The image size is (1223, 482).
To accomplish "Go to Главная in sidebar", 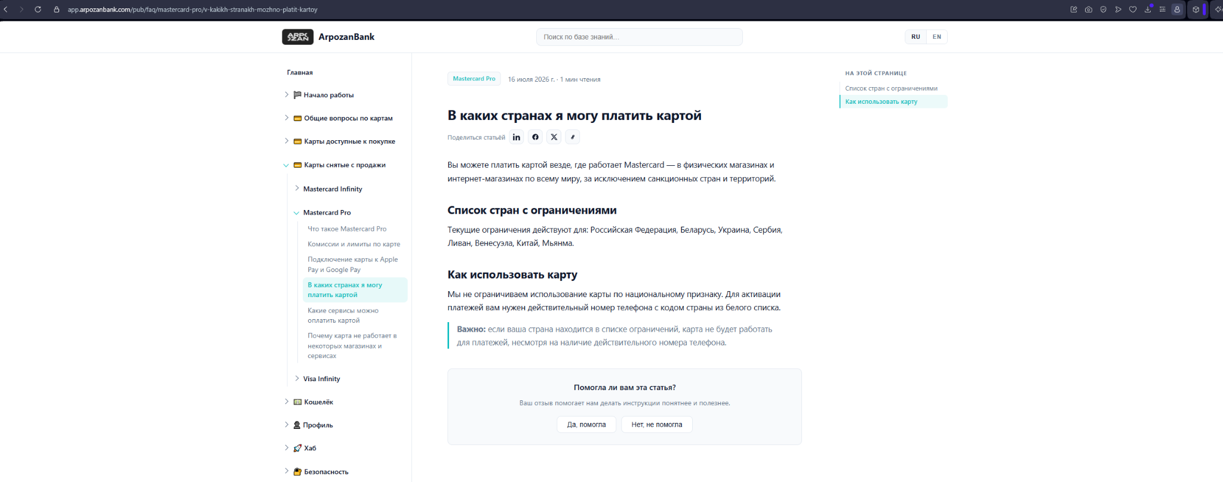I will pos(300,72).
